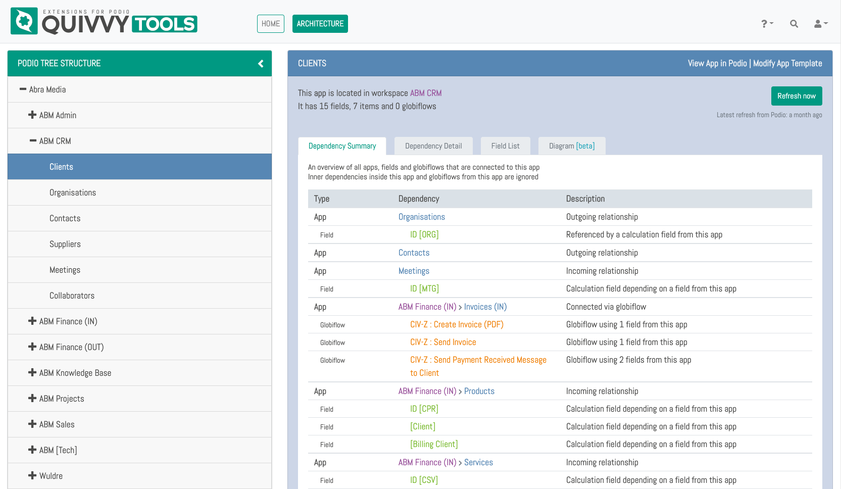The height and width of the screenshot is (489, 841).
Task: Expand the ABM Knowledge Base workspace
Action: (x=32, y=373)
